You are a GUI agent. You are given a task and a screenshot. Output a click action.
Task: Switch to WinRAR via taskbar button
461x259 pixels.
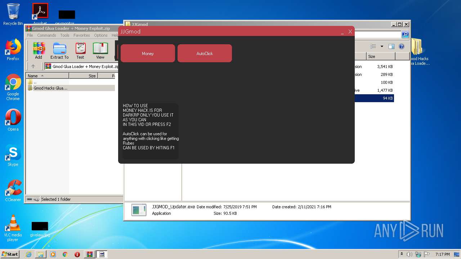[90, 254]
